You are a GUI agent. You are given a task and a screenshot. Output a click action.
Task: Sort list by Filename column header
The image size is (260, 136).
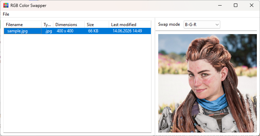coord(23,24)
